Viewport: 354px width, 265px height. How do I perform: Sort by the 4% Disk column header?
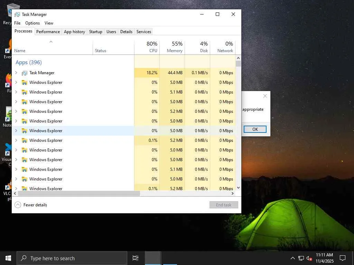click(x=197, y=47)
